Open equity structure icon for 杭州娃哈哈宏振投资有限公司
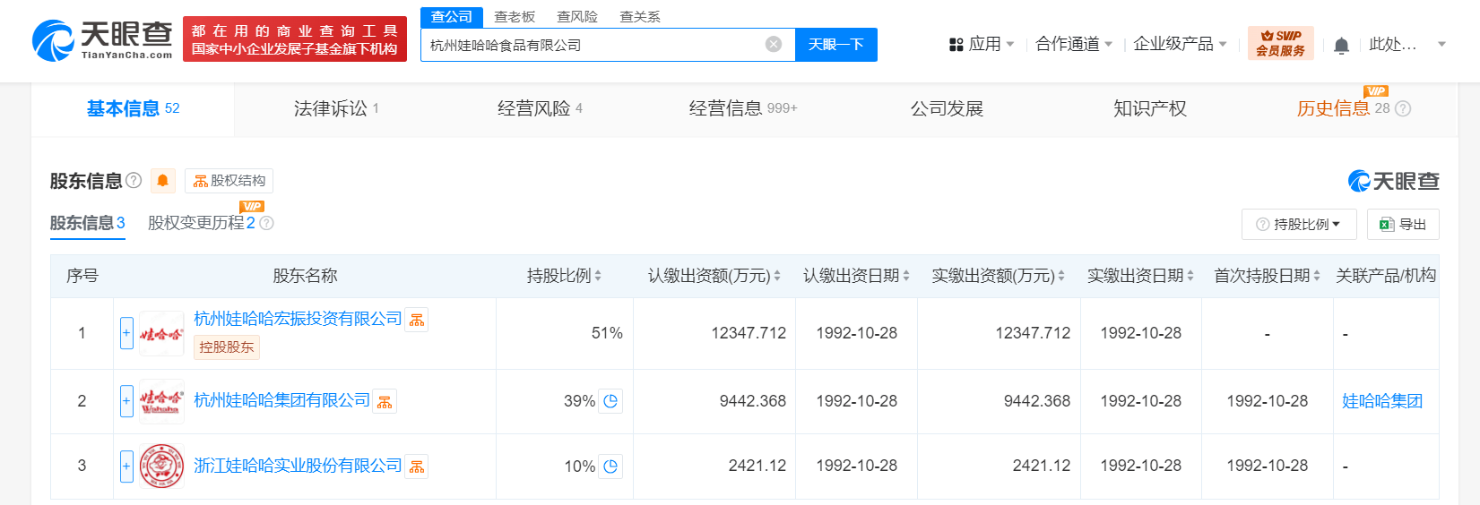Screen dimensions: 1480x505 (x=417, y=320)
